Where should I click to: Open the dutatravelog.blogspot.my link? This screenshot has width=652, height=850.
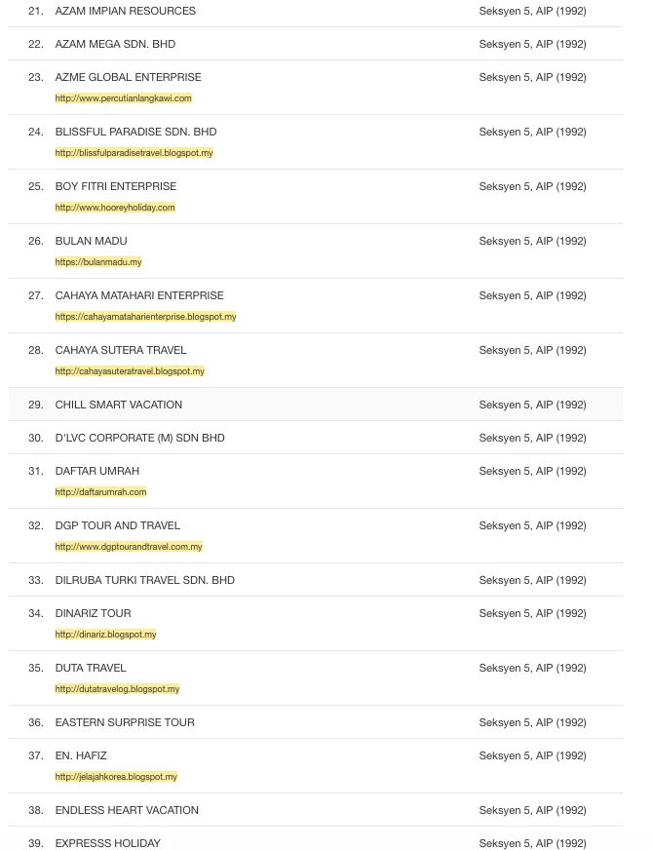[117, 689]
